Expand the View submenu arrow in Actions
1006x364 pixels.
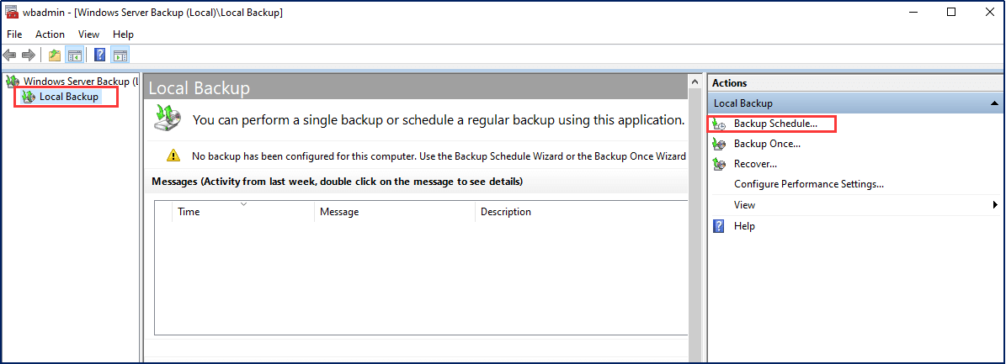pyautogui.click(x=994, y=205)
